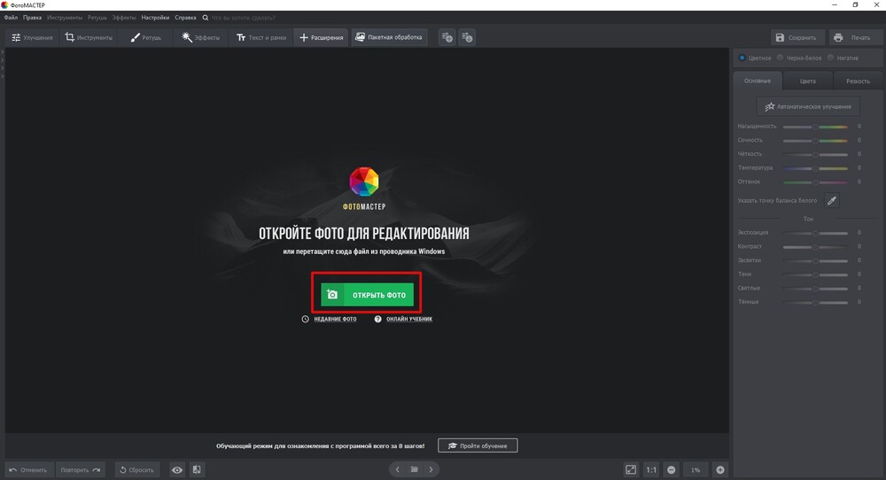Expand the topmost left panel chevron
This screenshot has height=480, width=886.
tap(3, 52)
